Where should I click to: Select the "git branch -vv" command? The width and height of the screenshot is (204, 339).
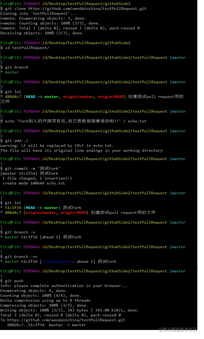click(19, 257)
